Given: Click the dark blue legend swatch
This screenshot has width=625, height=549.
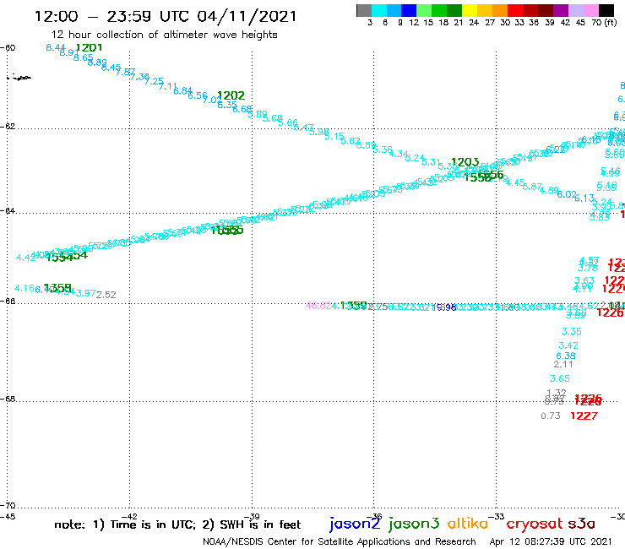Looking at the screenshot, I should pyautogui.click(x=409, y=11).
